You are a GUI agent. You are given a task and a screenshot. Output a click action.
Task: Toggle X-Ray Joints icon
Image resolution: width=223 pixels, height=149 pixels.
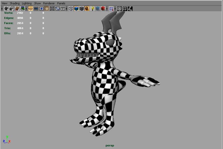[130, 9]
